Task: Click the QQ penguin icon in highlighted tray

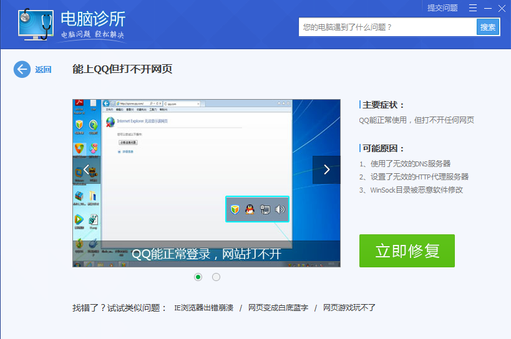Action: tap(250, 209)
